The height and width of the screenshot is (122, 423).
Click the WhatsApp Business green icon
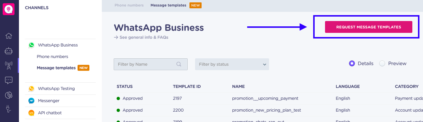point(31,45)
